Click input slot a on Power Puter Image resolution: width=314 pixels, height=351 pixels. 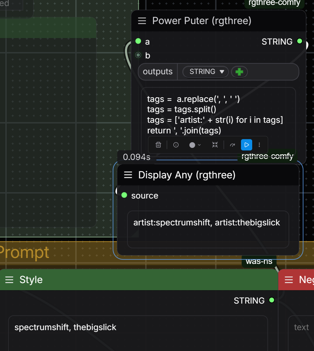[138, 41]
